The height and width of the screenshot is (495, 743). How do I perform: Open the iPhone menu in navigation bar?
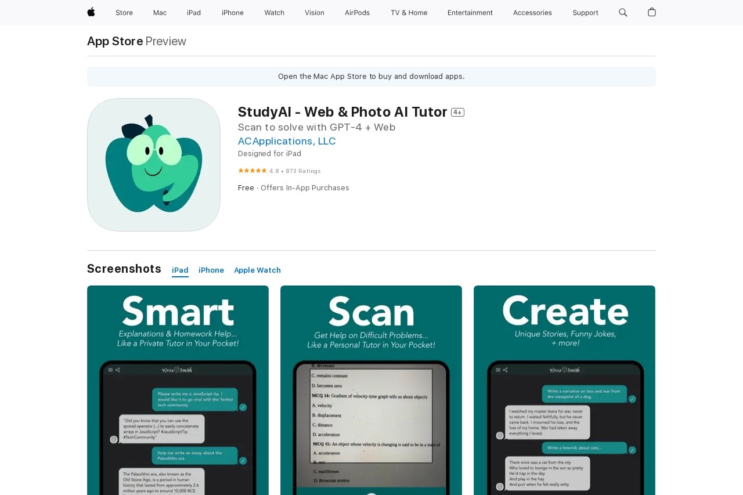click(x=233, y=13)
